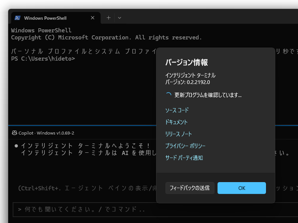Click the インテリジェント ターミナル app name text
298x223 pixels.
pos(190,75)
